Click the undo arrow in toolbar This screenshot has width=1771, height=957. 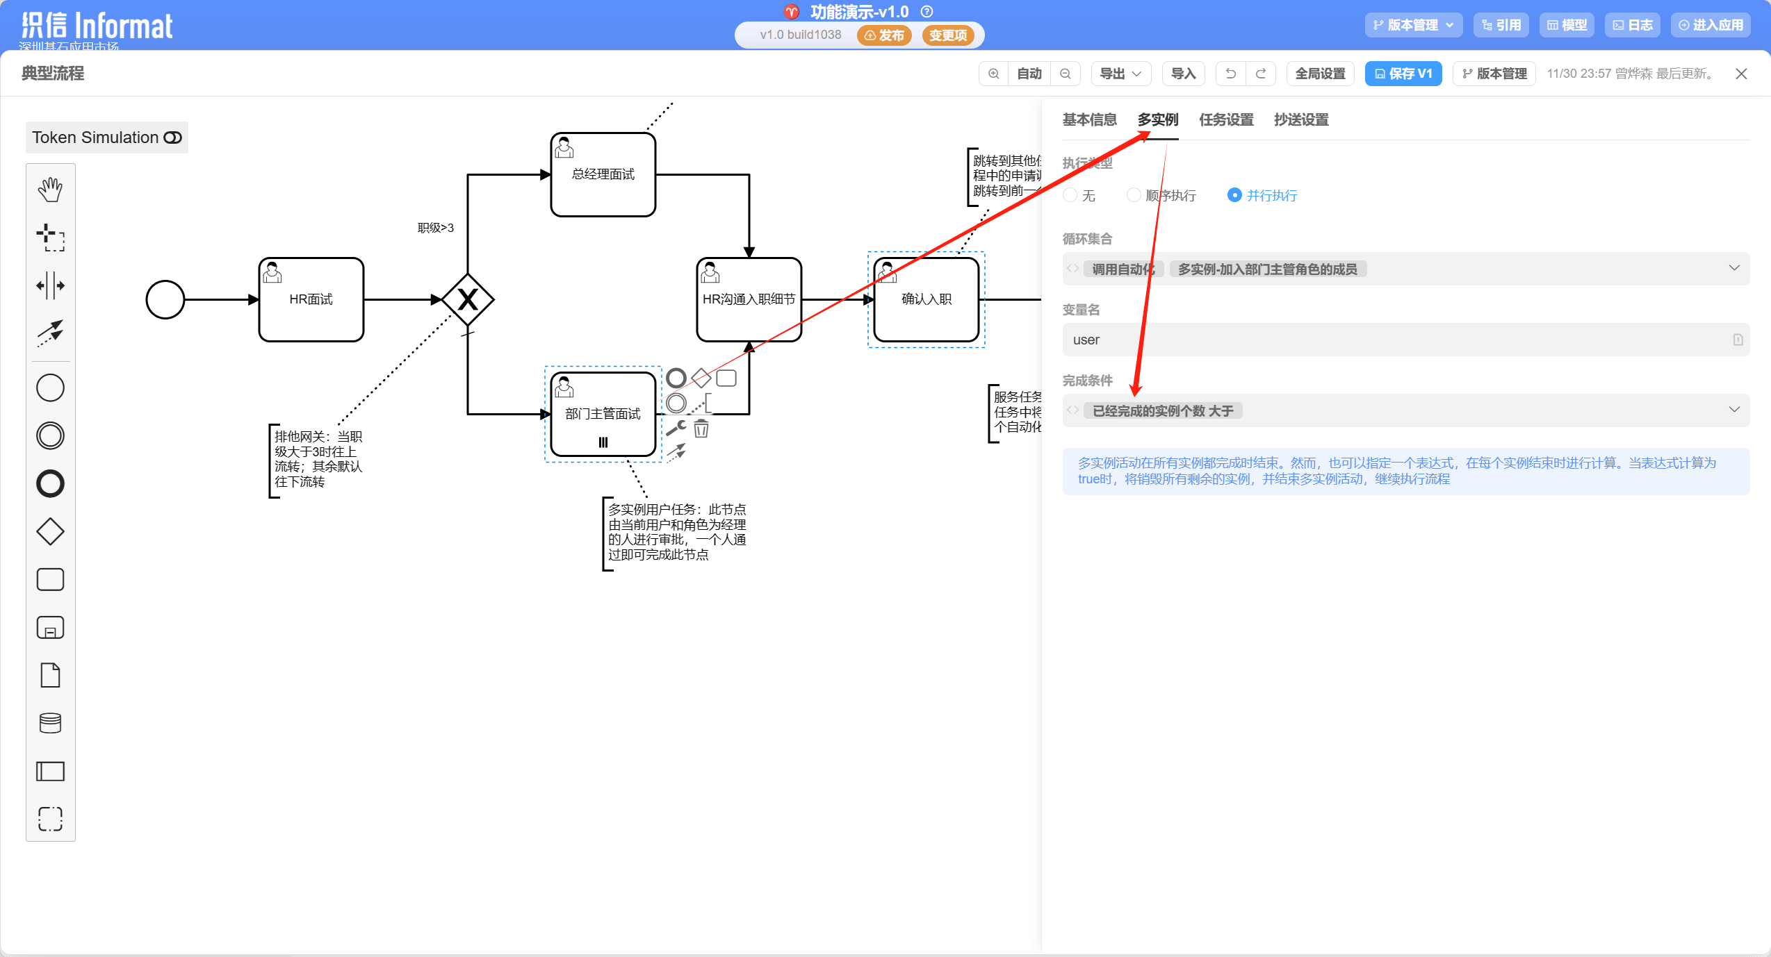(1230, 74)
